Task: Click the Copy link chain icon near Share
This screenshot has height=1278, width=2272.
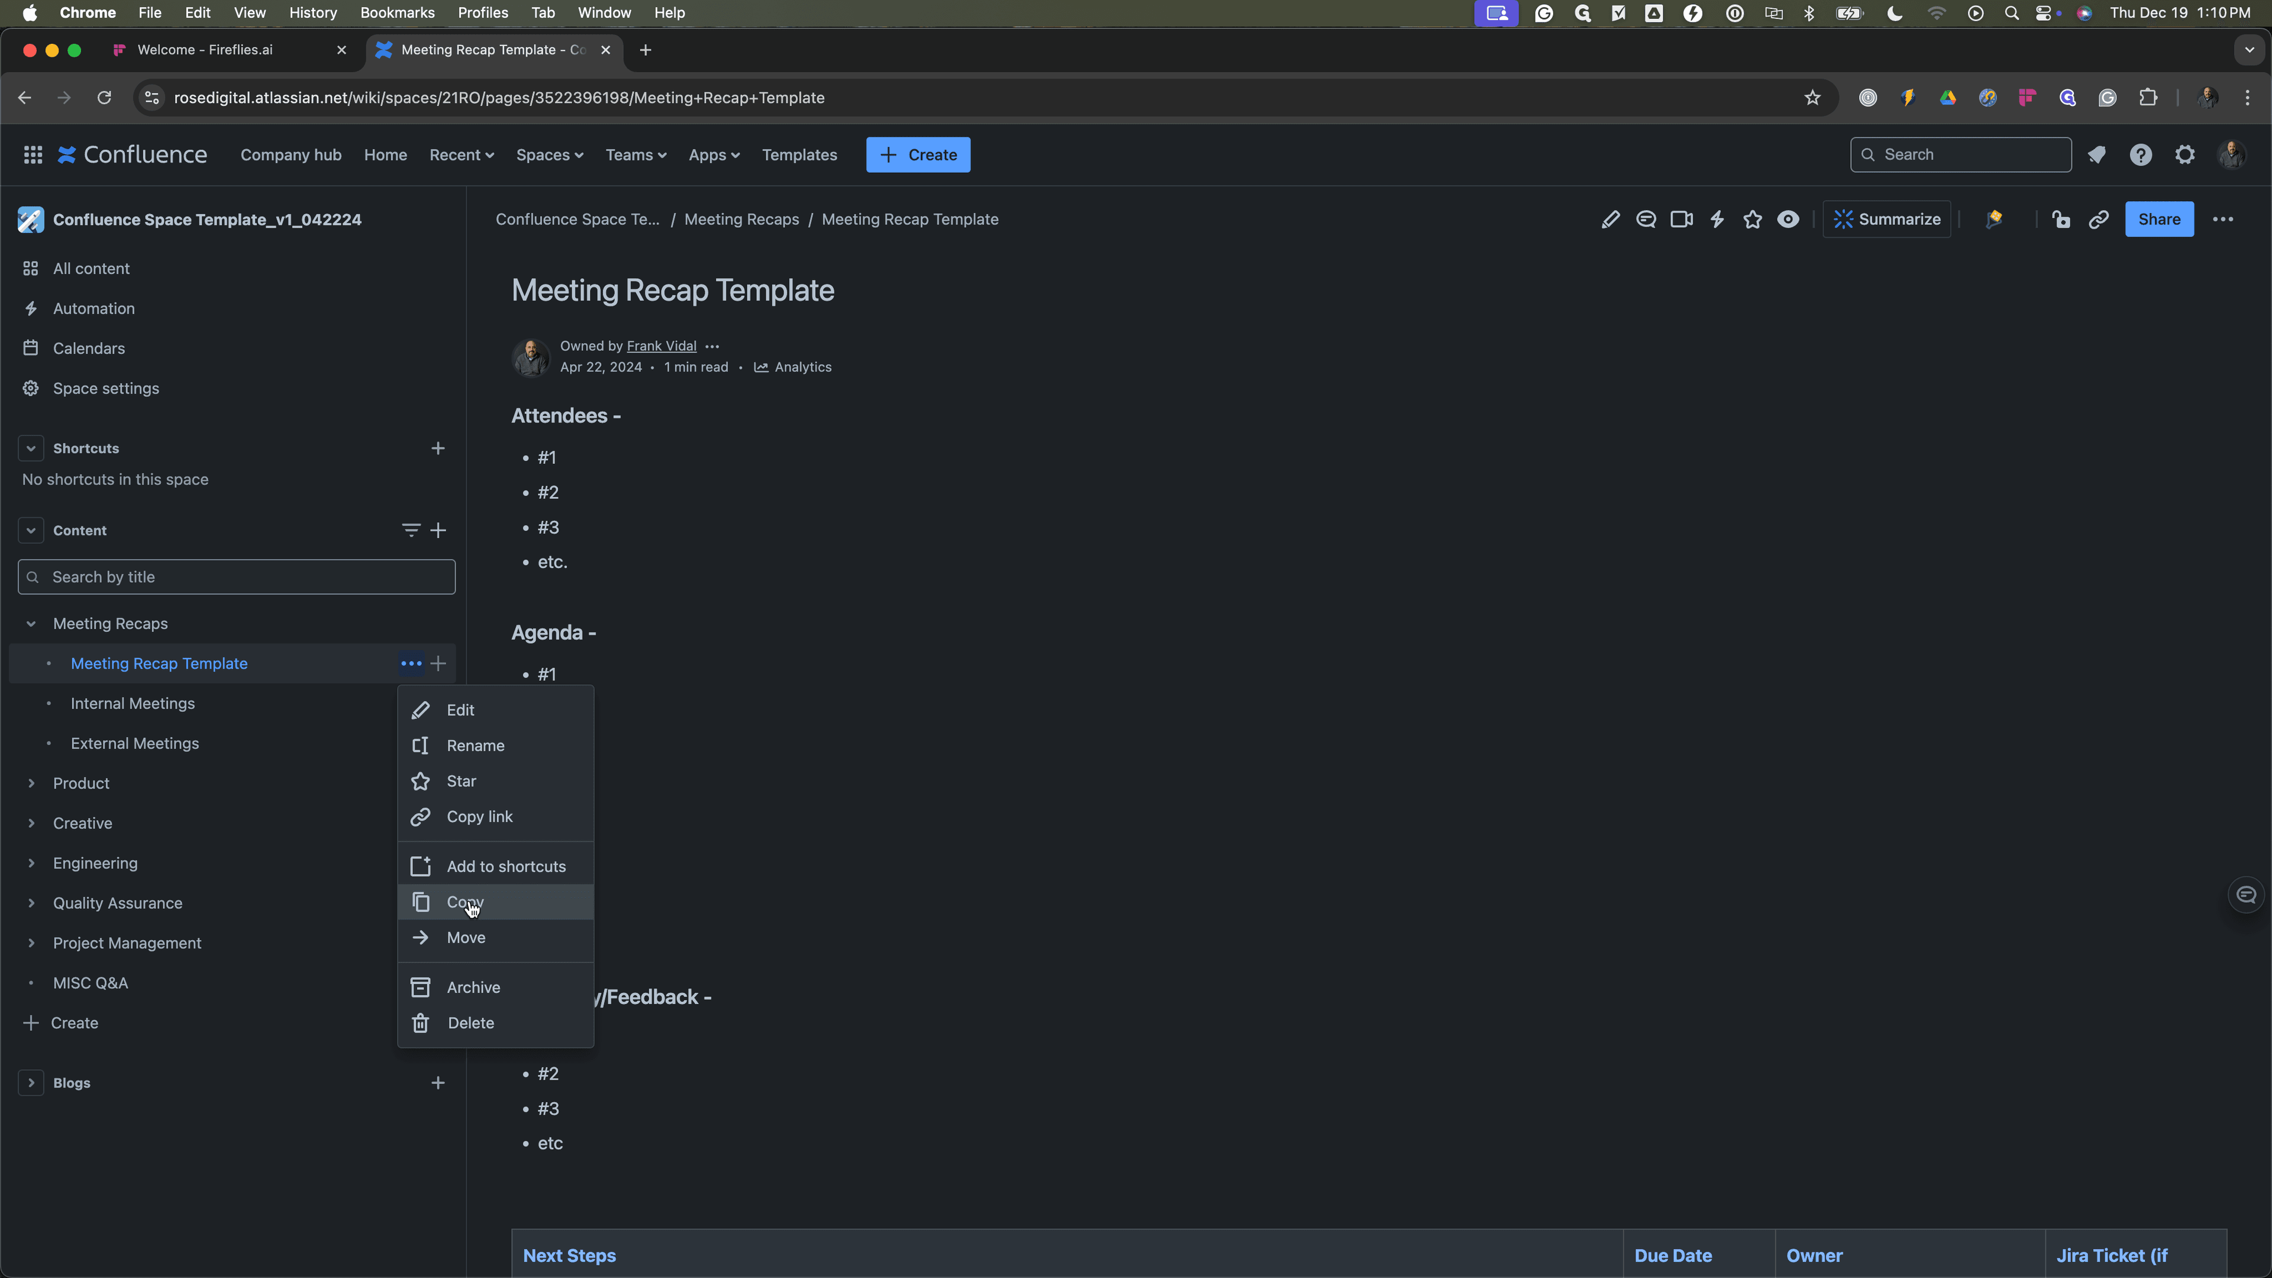Action: pos(2098,220)
